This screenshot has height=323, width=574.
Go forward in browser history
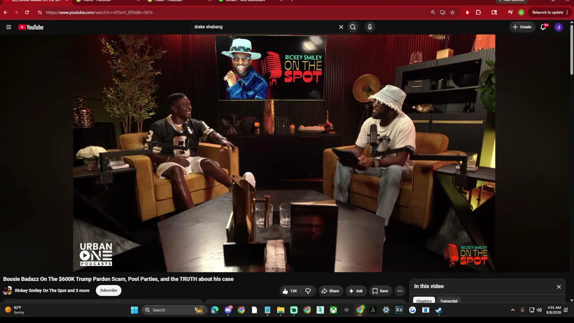point(16,13)
